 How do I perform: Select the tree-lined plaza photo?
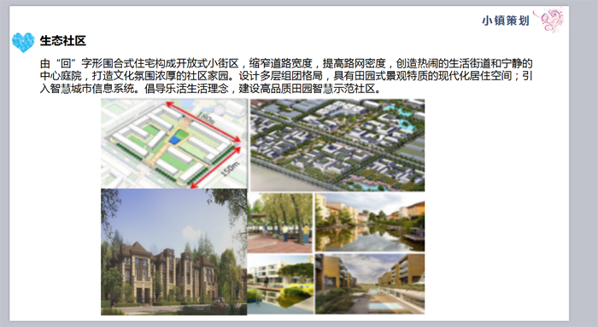[280, 223]
